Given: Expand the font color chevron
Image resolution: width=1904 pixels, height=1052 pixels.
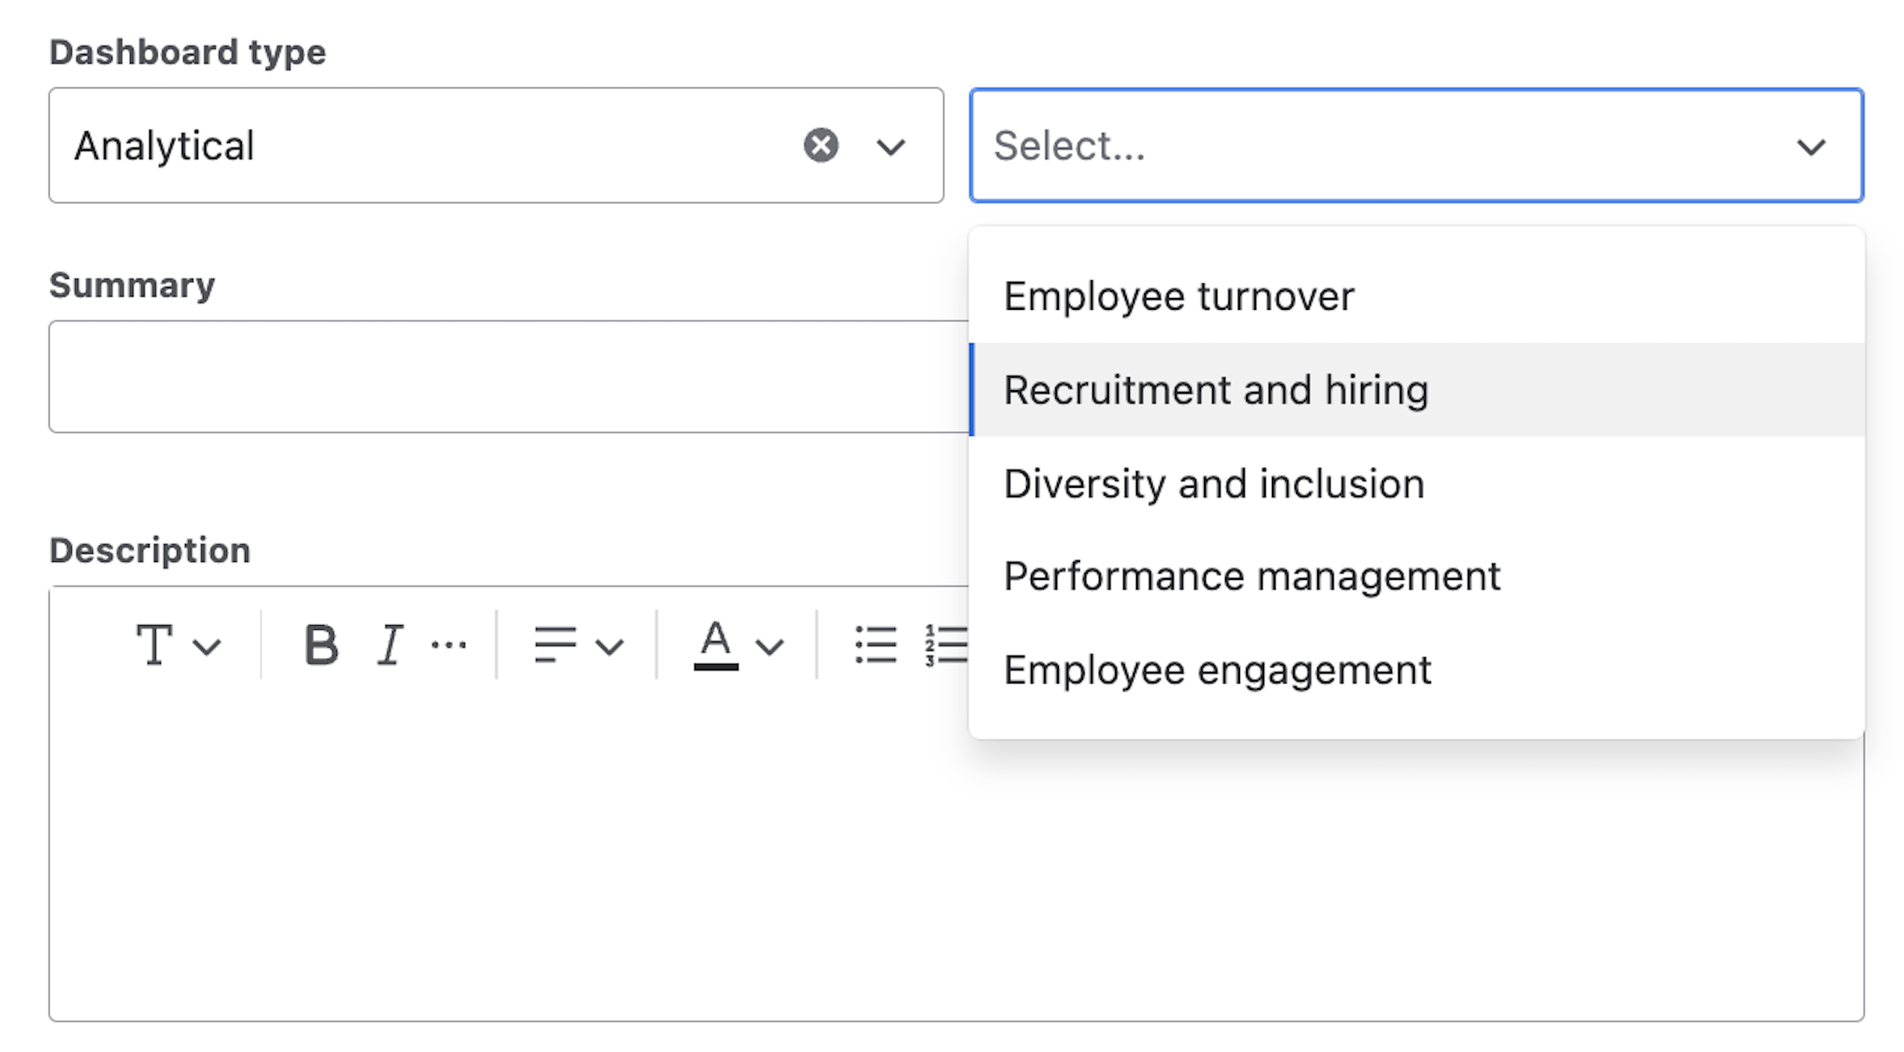Looking at the screenshot, I should point(769,646).
